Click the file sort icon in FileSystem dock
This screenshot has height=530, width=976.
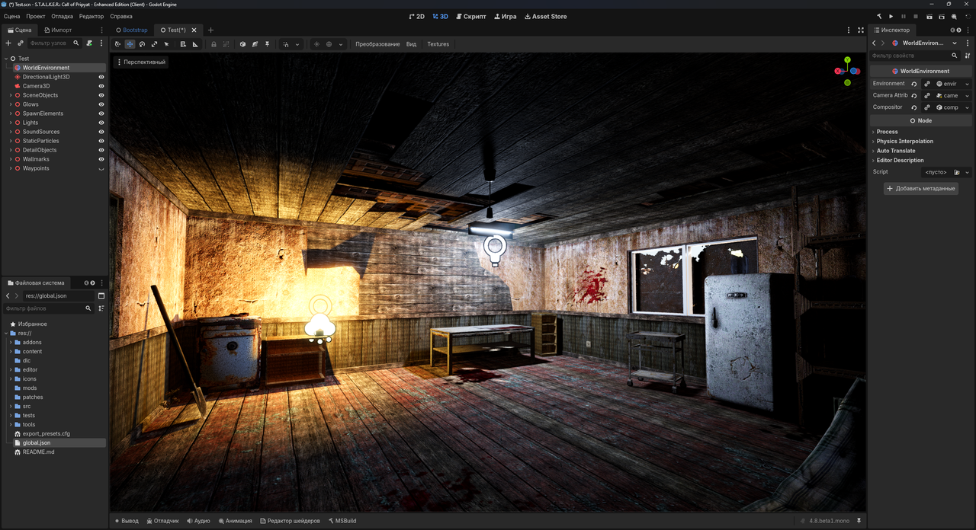tap(101, 308)
